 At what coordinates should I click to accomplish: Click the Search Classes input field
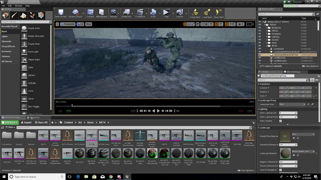click(x=25, y=22)
